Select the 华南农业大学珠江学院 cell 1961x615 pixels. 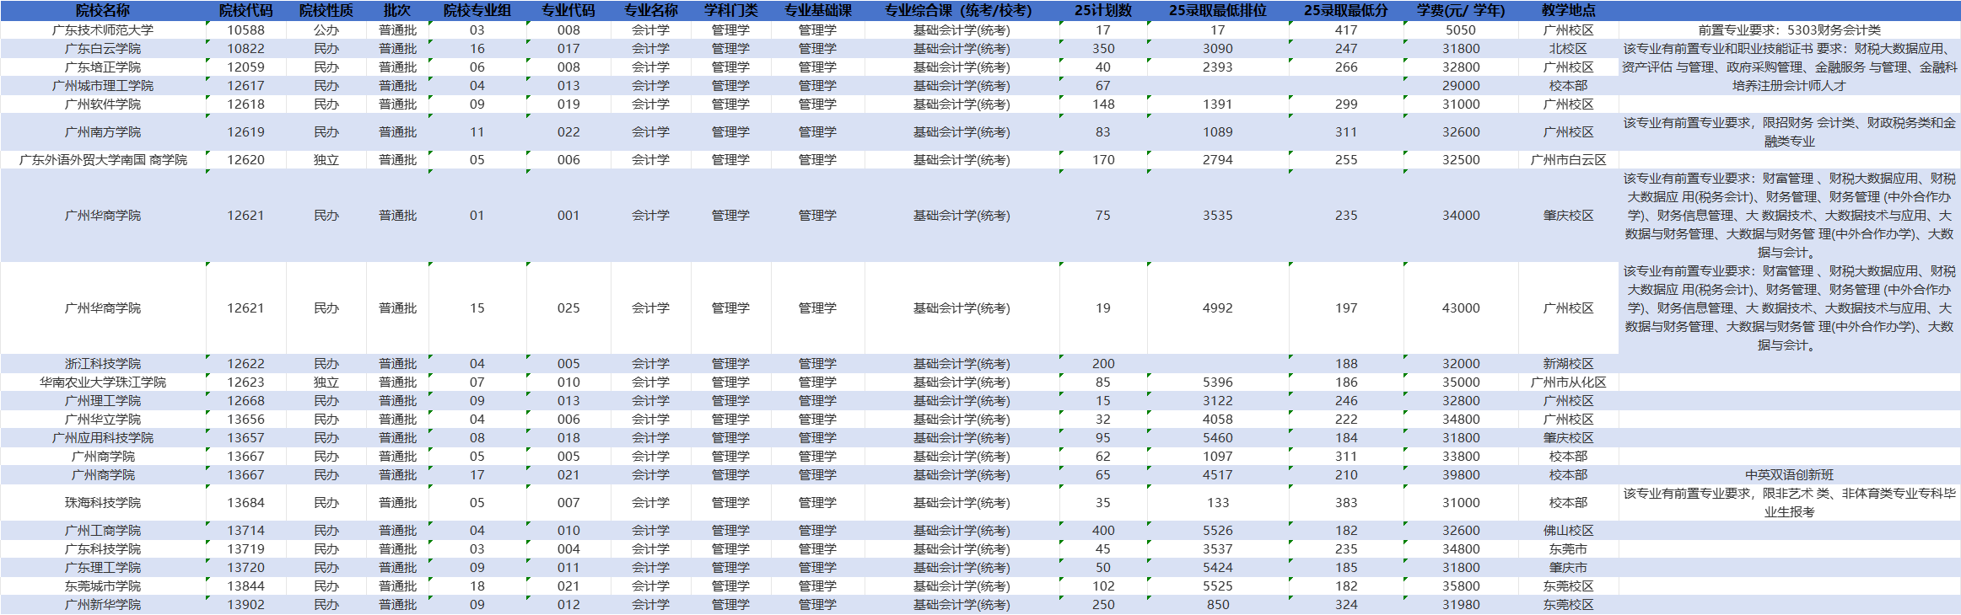103,382
